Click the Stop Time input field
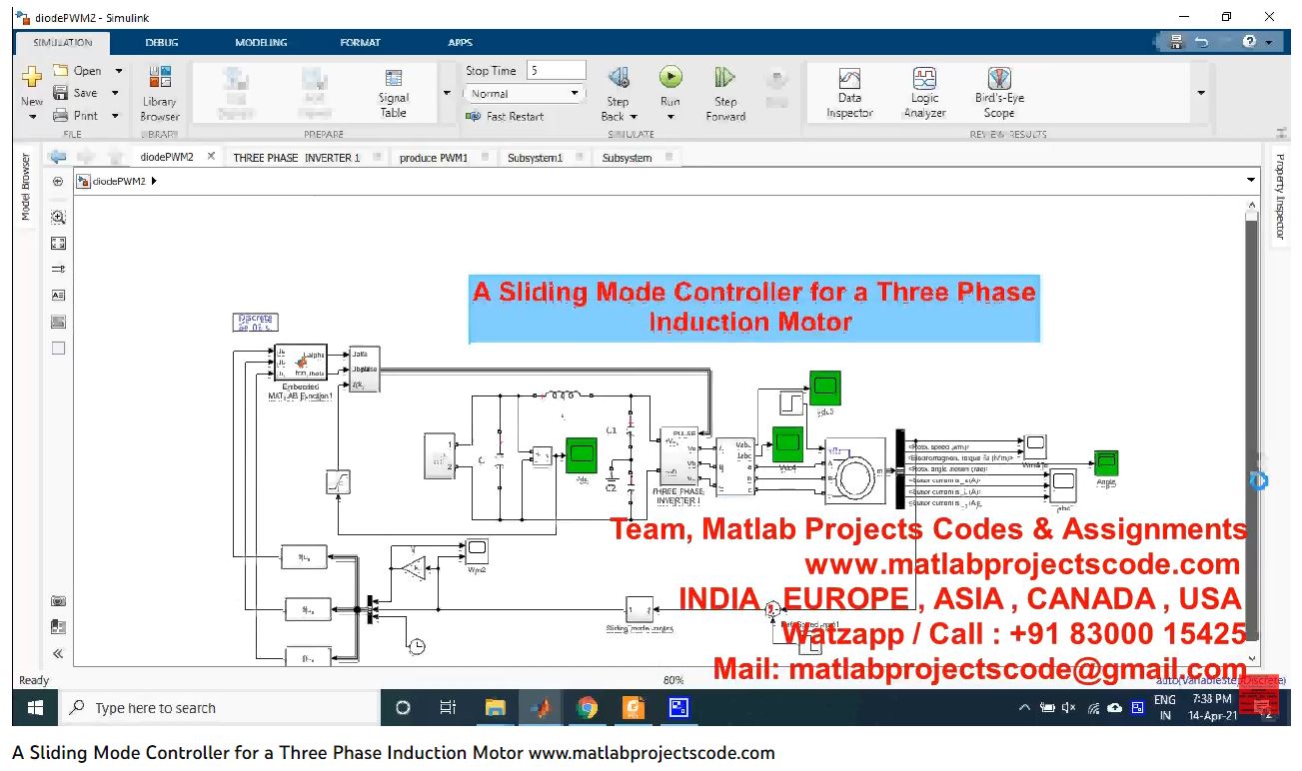Image resolution: width=1302 pixels, height=771 pixels. (556, 71)
